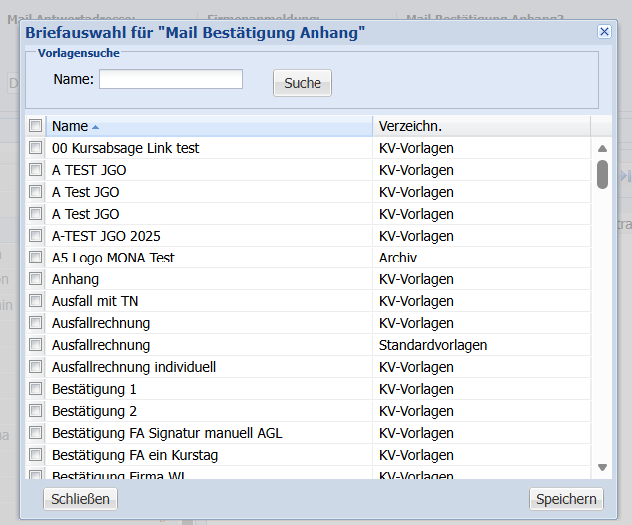The width and height of the screenshot is (632, 525).
Task: Select row Ausfallrechnung individuell
Action: [x=134, y=367]
